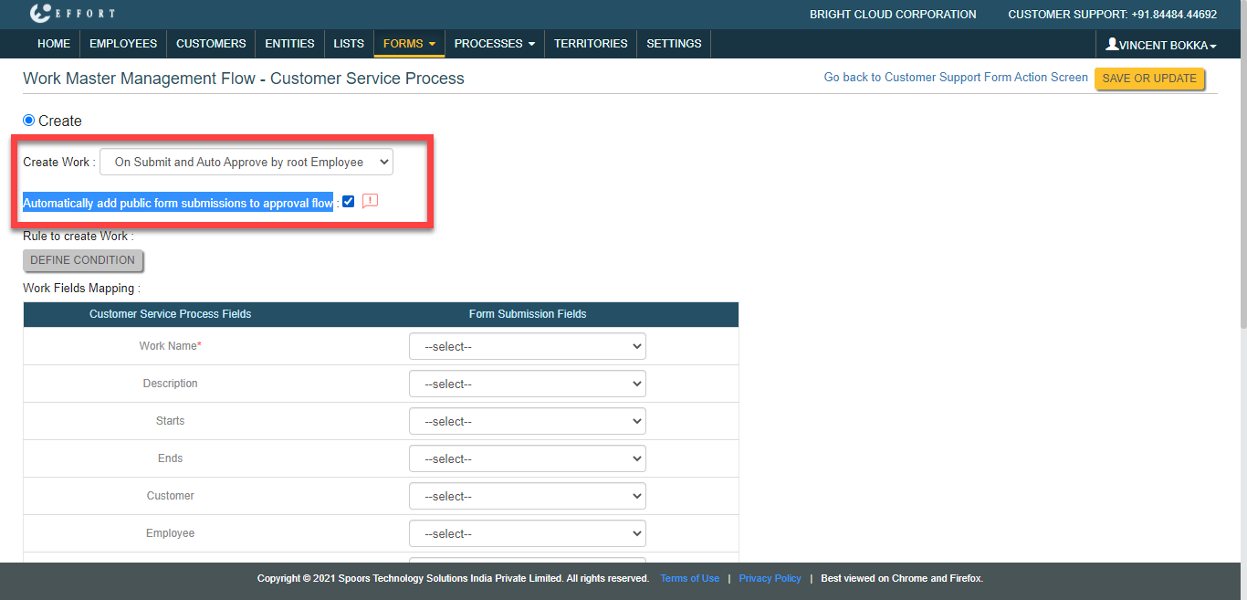Viewport: 1247px width, 600px height.
Task: Open the Forms menu
Action: click(409, 44)
